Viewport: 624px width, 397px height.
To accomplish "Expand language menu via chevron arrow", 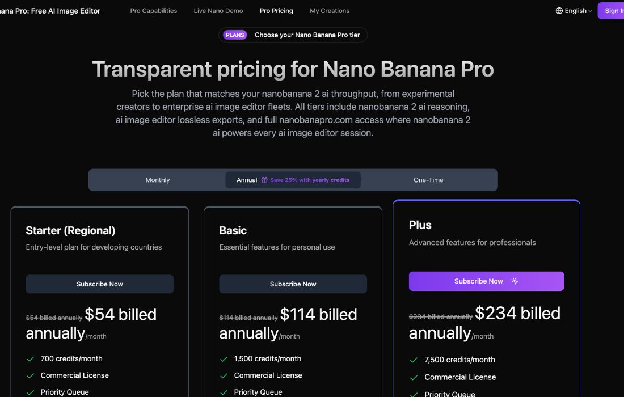I will tap(591, 11).
